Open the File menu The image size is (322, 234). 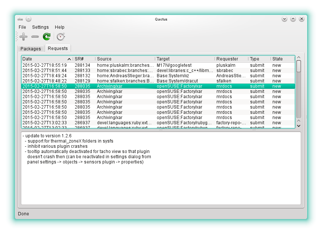click(22, 27)
